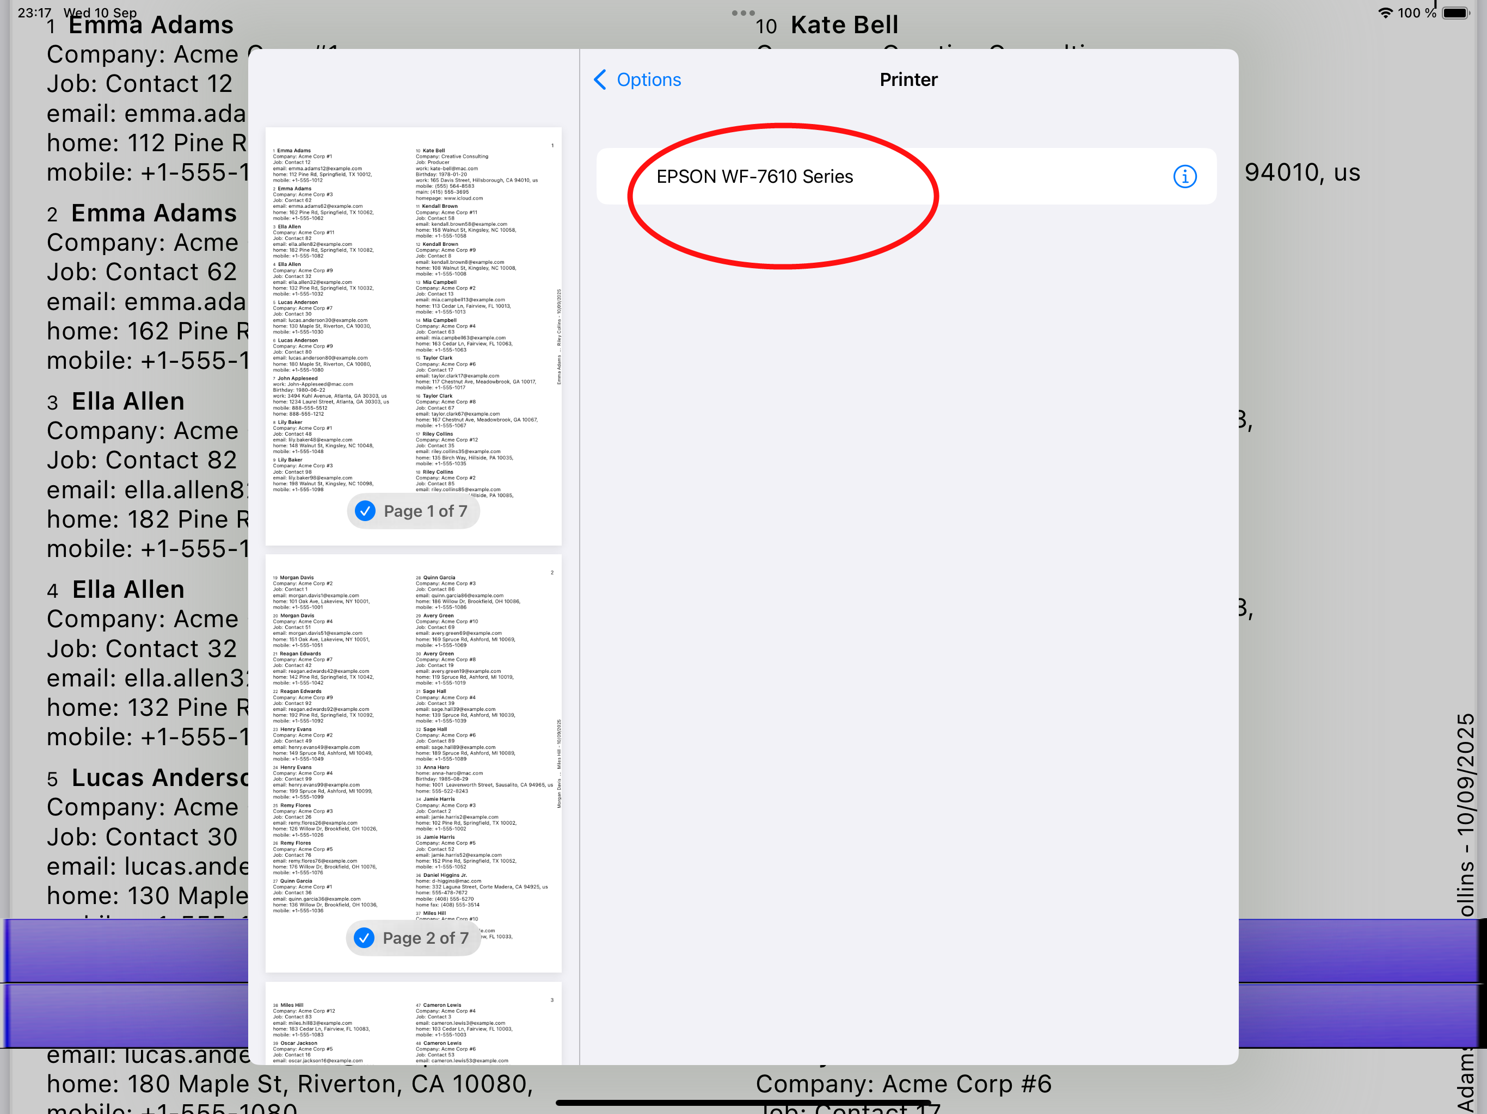Tap the battery status icon
The height and width of the screenshot is (1114, 1487).
[1456, 13]
